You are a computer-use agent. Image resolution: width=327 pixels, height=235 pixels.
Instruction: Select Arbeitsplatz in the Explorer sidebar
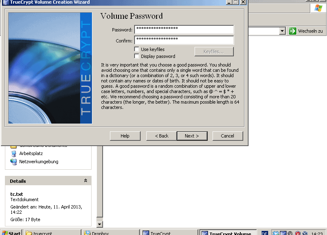click(31, 153)
